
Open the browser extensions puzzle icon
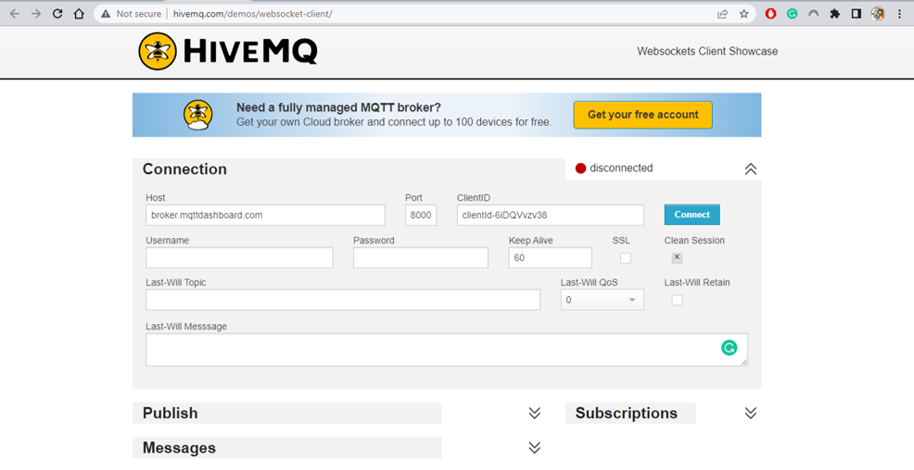tap(834, 14)
